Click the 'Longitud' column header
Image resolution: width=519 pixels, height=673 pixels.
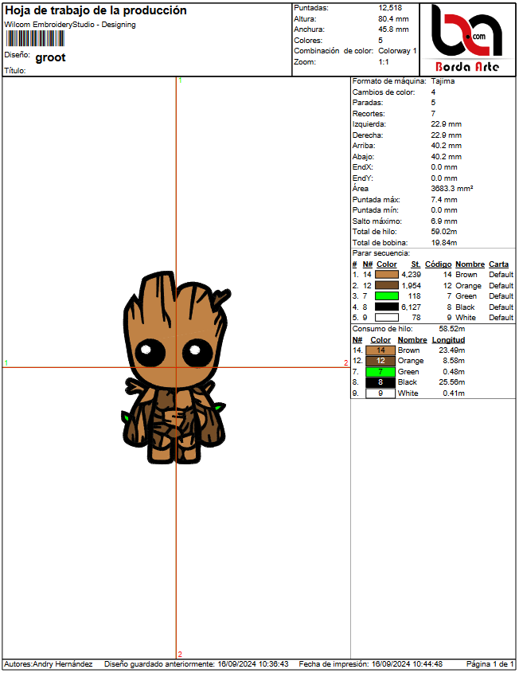[448, 340]
